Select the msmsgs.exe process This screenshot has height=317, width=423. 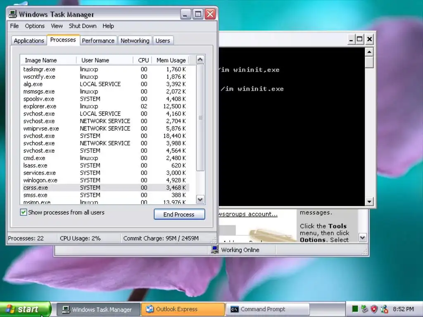[106, 91]
